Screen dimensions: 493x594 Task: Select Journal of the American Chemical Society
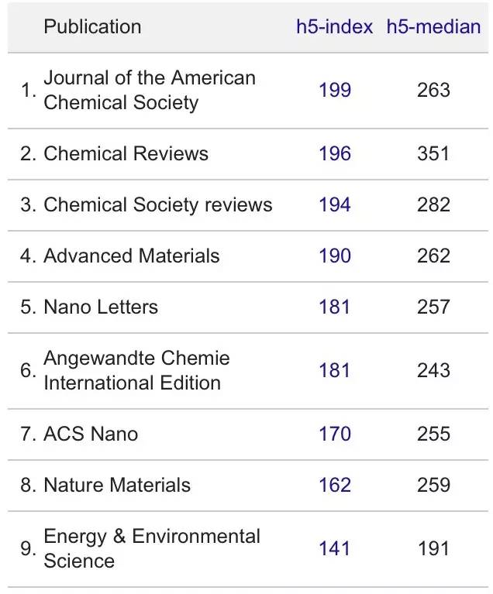149,91
